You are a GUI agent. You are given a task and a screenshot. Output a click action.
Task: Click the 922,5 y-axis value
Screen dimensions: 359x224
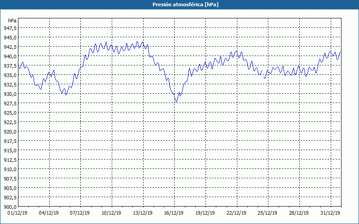(x=10, y=122)
